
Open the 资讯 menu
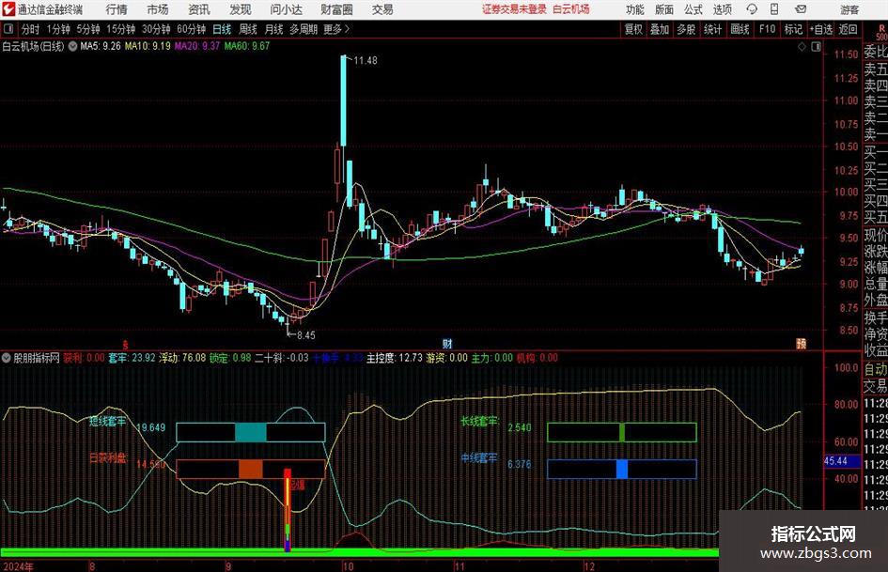[199, 9]
